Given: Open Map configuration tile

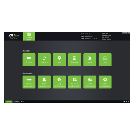Looking at the screenshot, I should (59, 82).
